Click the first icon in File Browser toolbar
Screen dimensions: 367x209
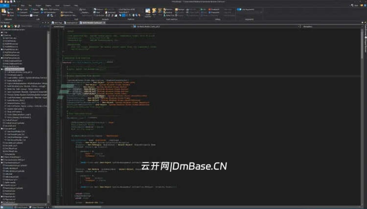(x=1, y=26)
